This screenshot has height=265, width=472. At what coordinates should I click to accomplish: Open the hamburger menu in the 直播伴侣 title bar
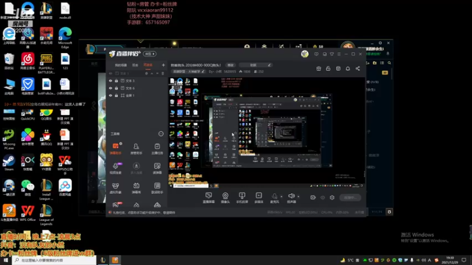[x=339, y=54]
